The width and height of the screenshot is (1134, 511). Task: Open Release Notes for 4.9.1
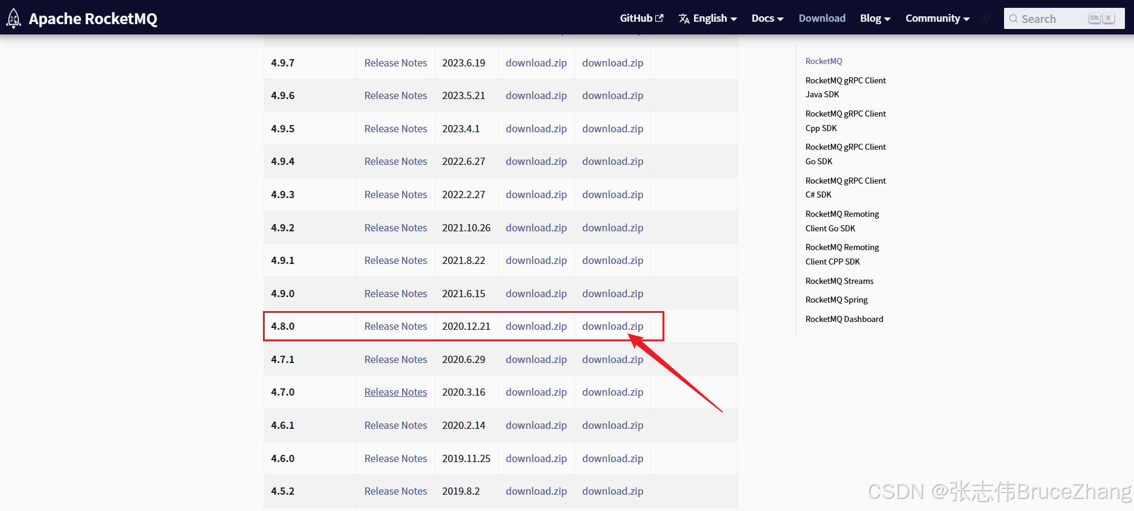pyautogui.click(x=395, y=260)
